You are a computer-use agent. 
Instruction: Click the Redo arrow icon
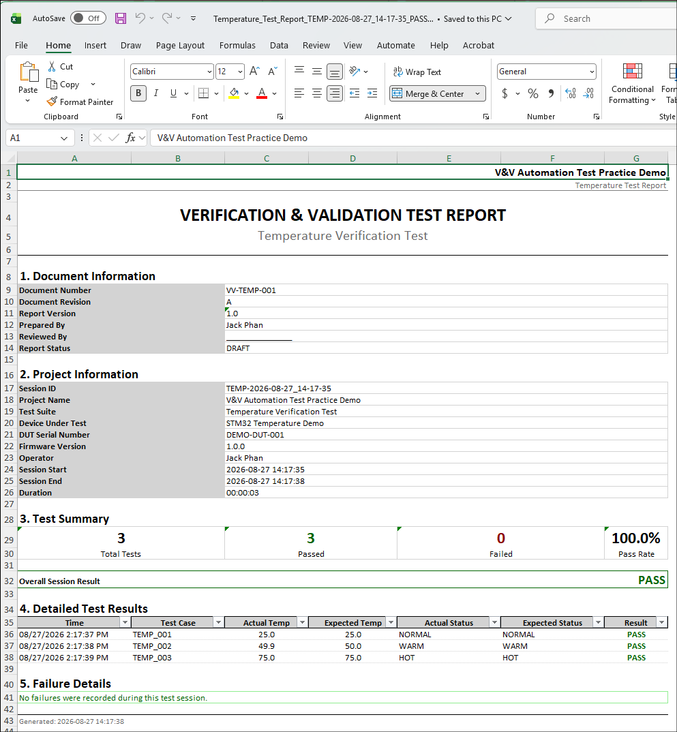166,18
